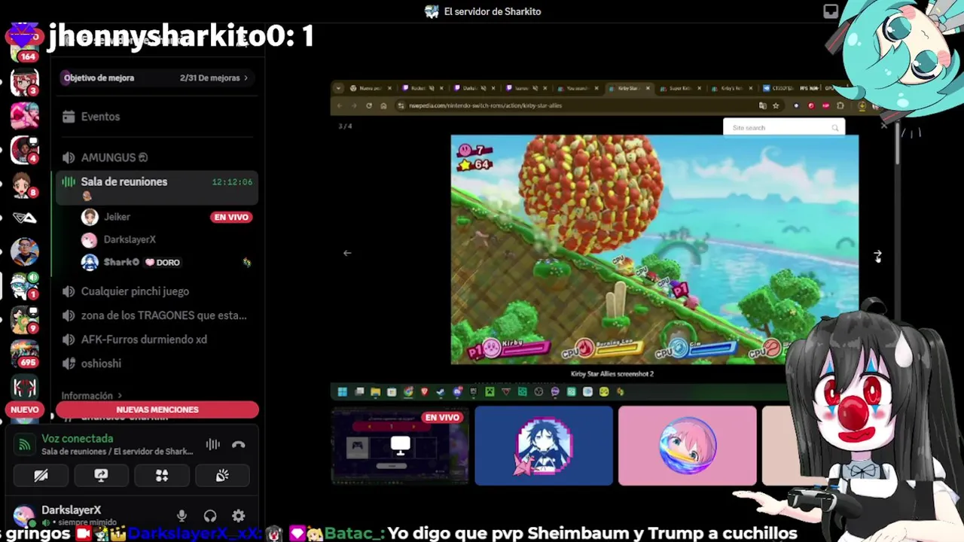964x542 pixels.
Task: Reload the page in the streamed browser
Action: [369, 105]
